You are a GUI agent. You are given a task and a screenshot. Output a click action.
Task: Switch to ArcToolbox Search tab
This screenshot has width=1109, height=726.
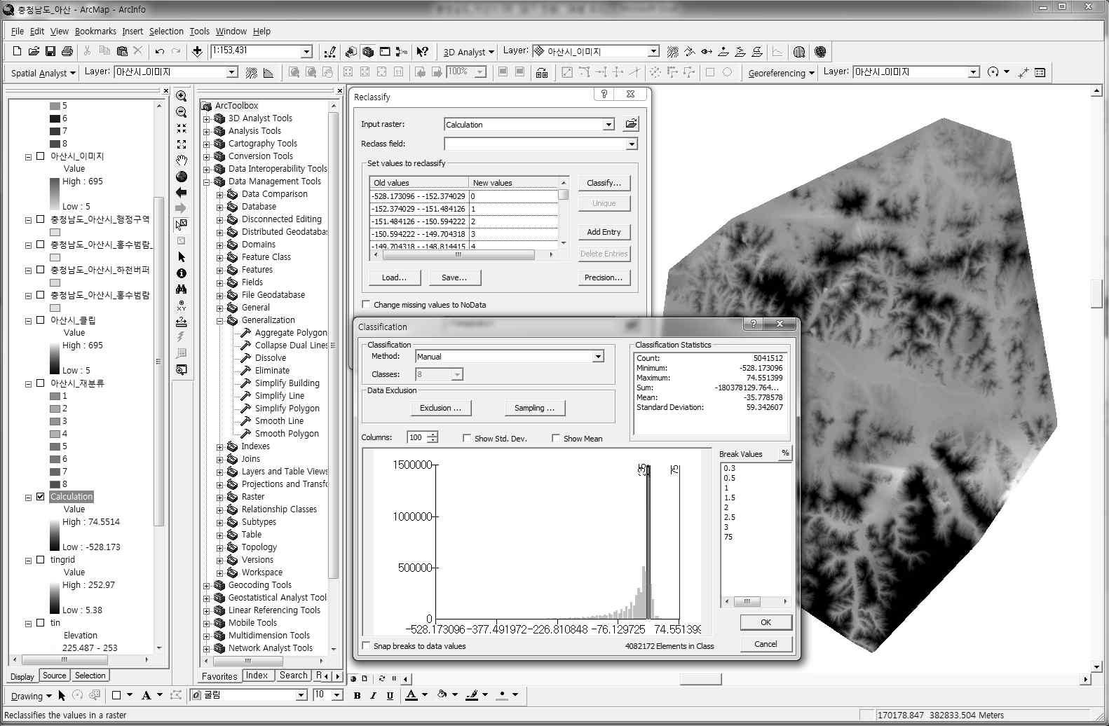click(x=293, y=676)
